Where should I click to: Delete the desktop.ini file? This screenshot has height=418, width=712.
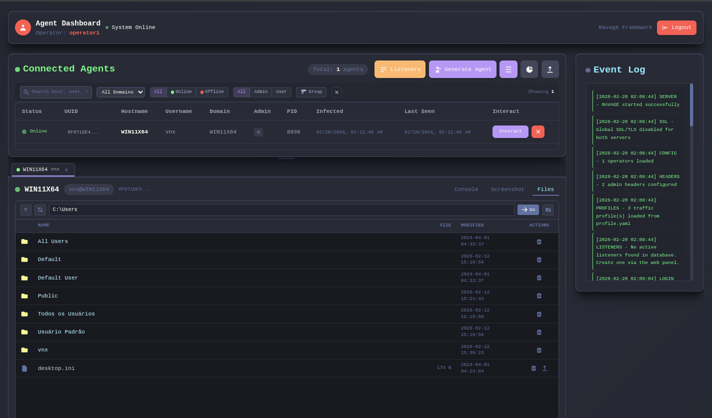click(533, 368)
